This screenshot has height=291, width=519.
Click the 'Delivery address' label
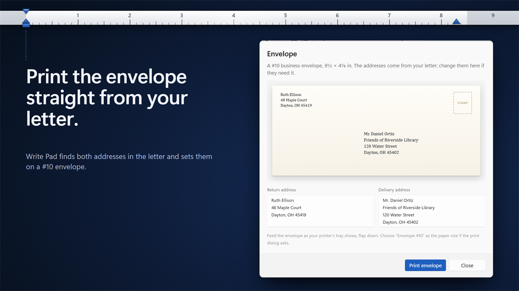pyautogui.click(x=394, y=190)
